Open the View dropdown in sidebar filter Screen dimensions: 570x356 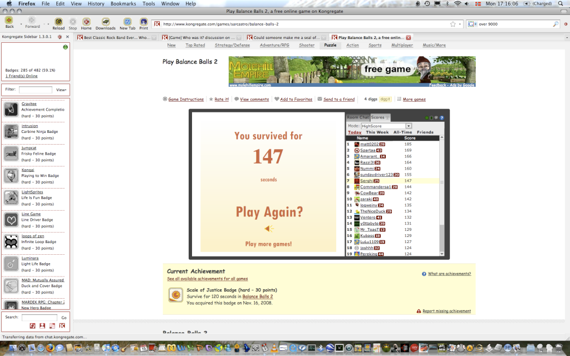(61, 90)
